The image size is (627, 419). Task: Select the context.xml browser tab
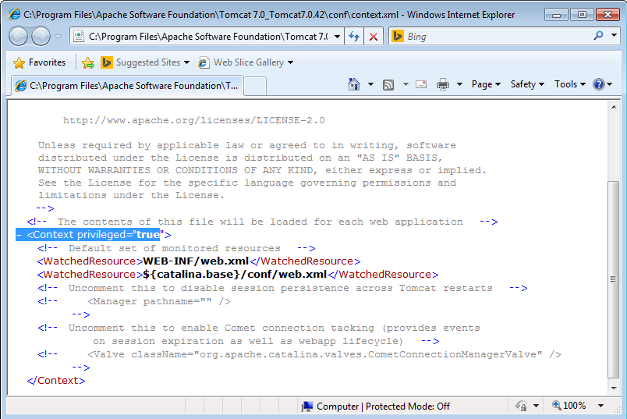[x=127, y=86]
